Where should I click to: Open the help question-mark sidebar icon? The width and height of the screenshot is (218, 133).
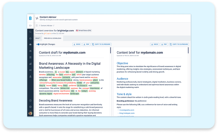pyautogui.click(x=30, y=100)
